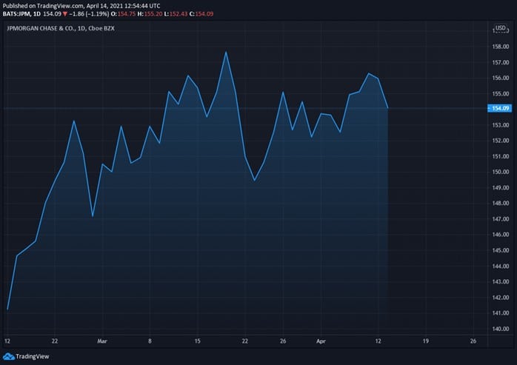The height and width of the screenshot is (365, 517).
Task: Click the chart peak near 157.70
Action: coord(226,52)
